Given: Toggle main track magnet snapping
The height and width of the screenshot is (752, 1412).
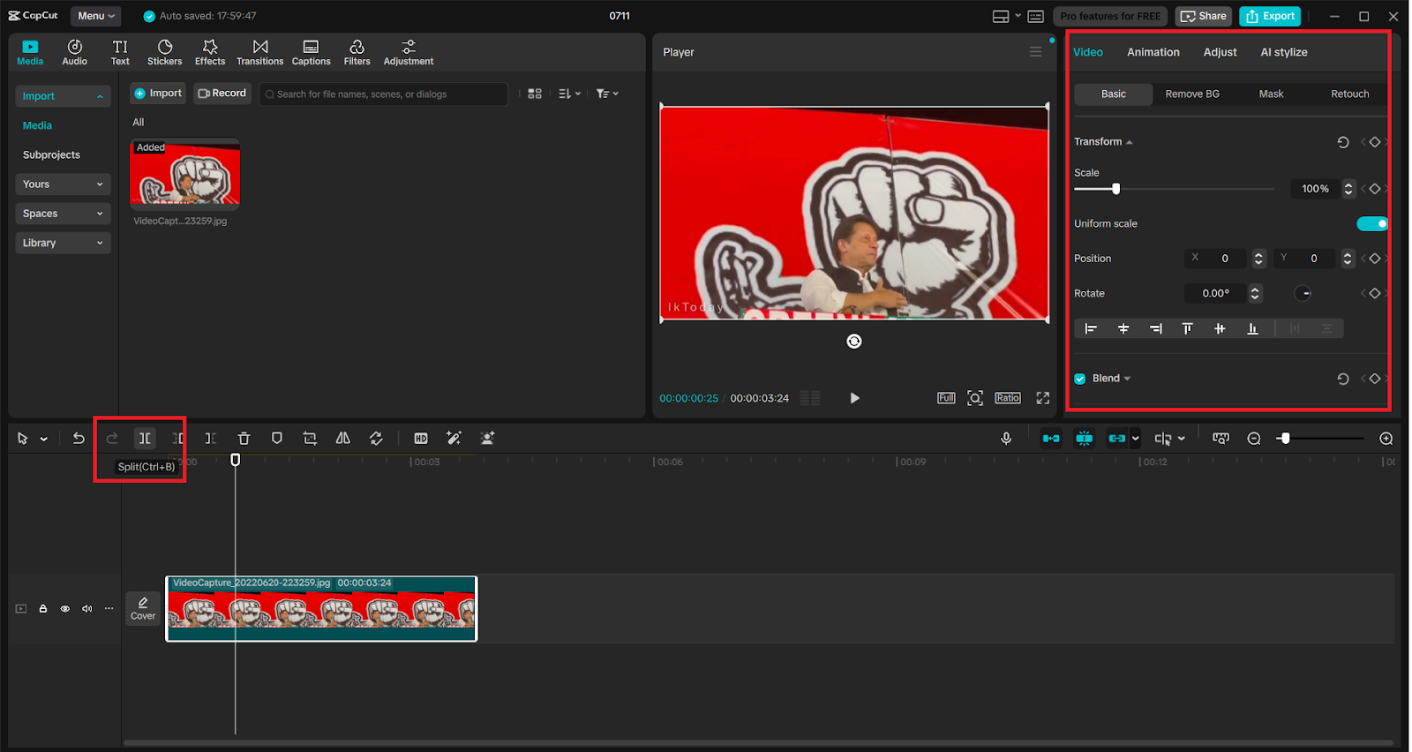Looking at the screenshot, I should pyautogui.click(x=1051, y=439).
